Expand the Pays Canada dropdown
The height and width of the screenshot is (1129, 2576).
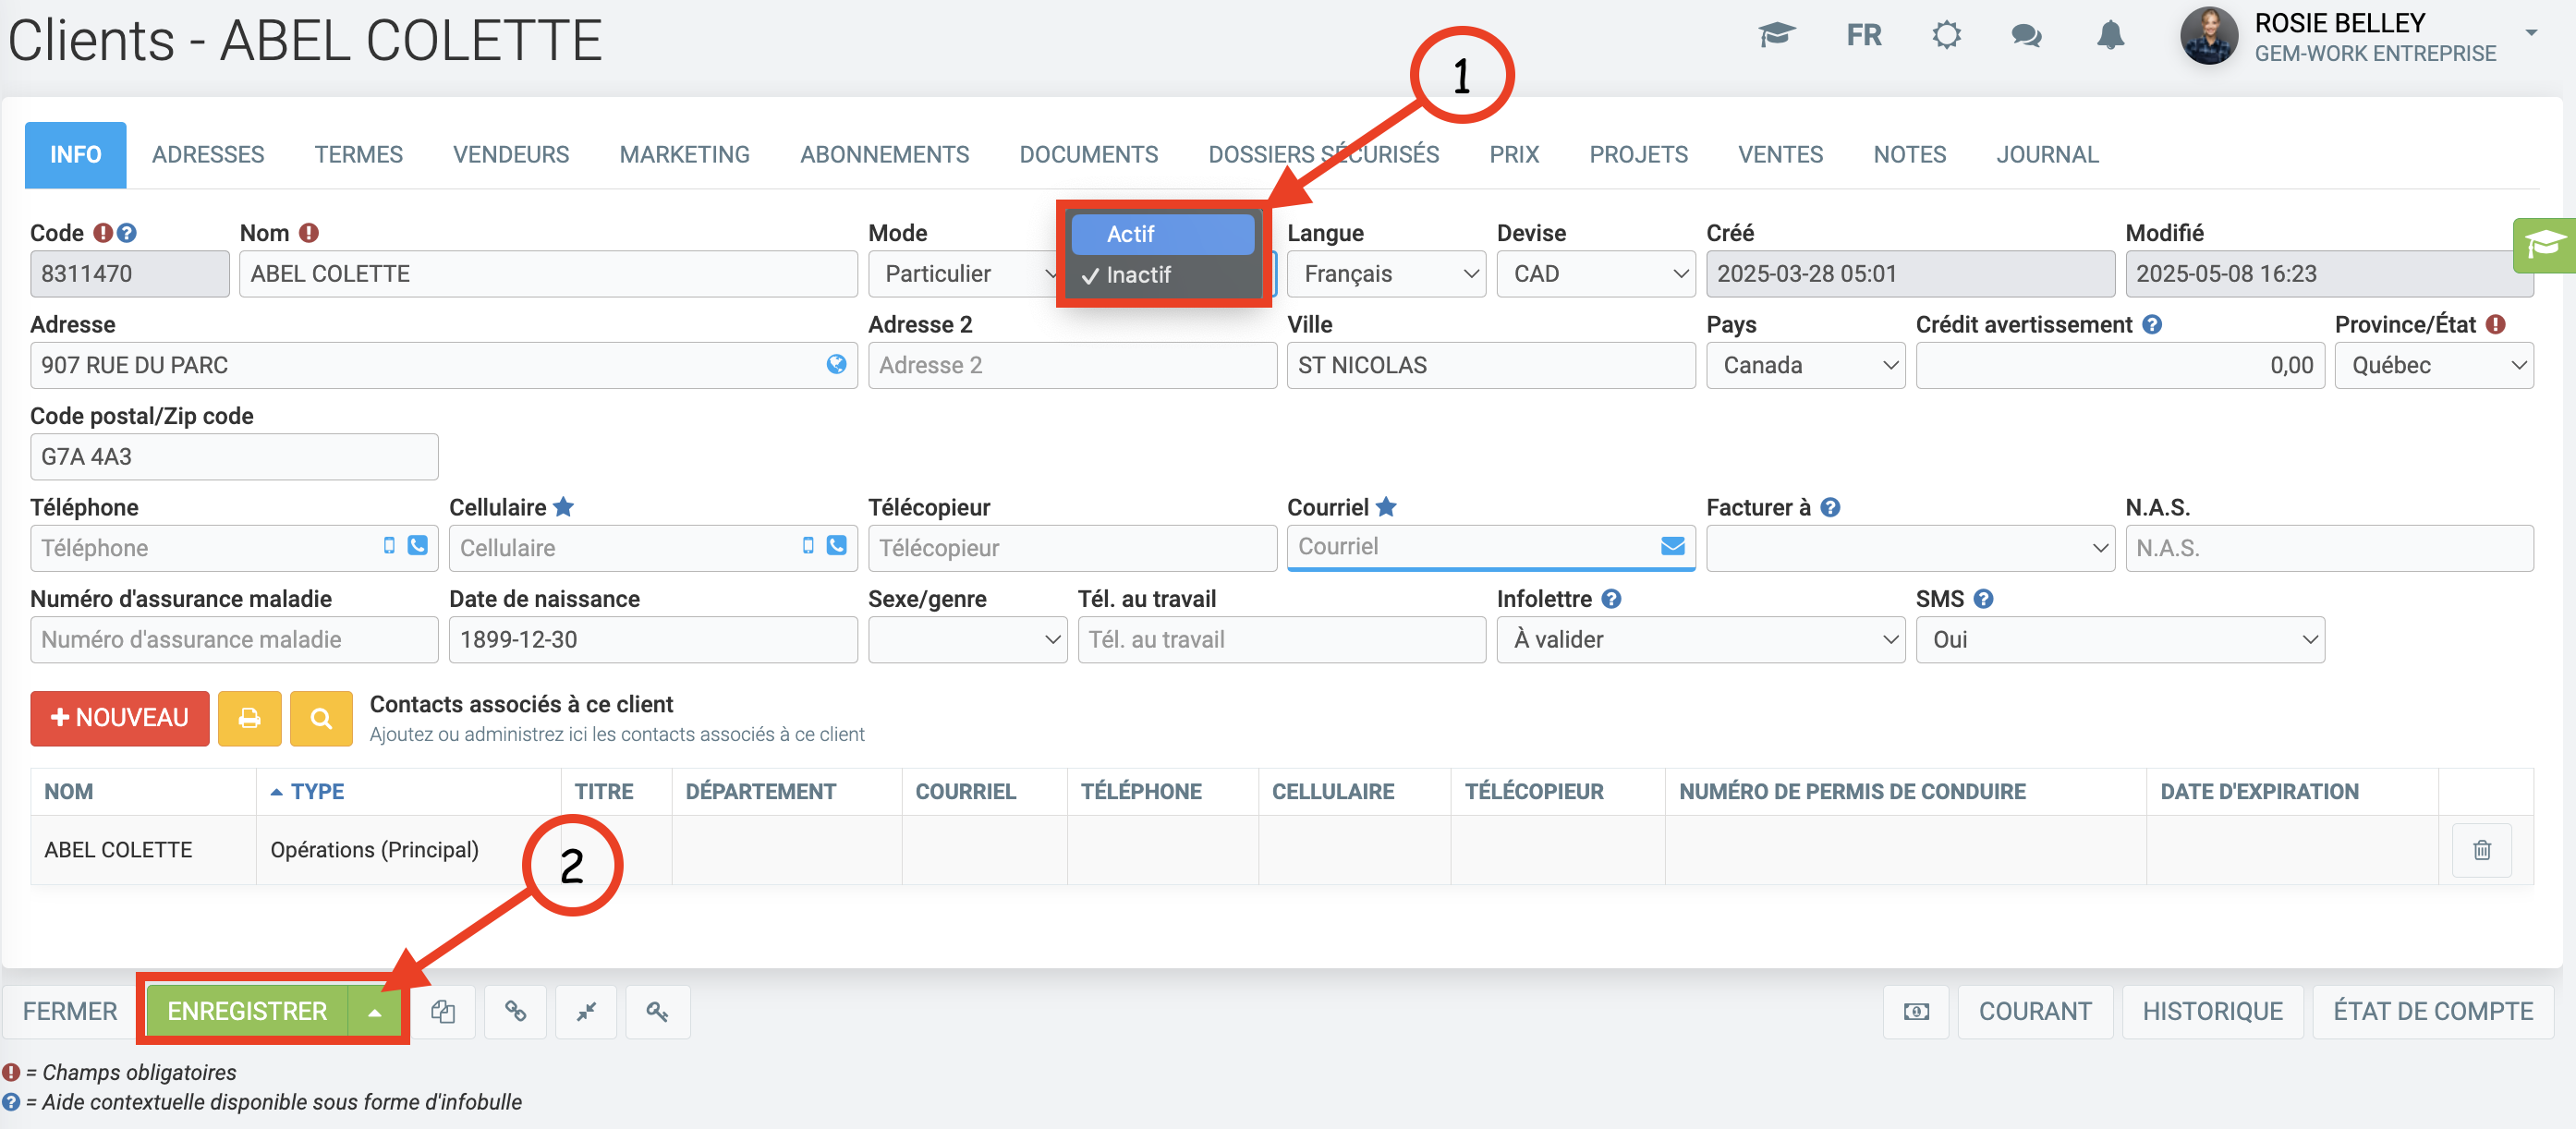coord(1805,366)
